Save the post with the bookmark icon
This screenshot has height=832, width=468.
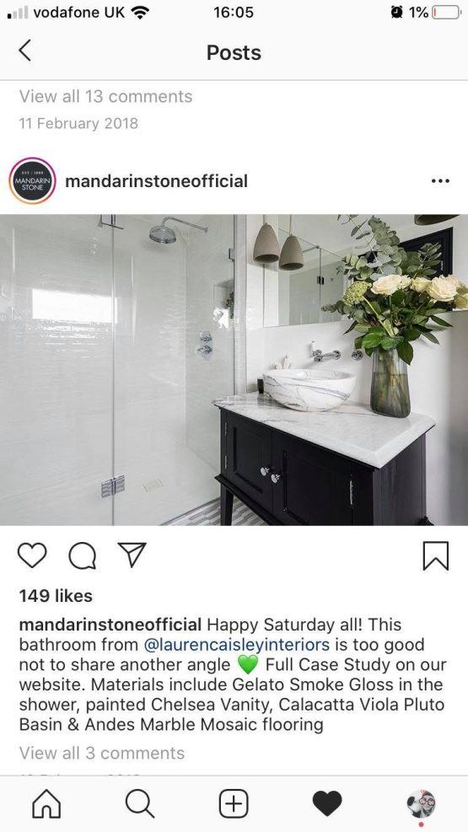click(x=436, y=556)
